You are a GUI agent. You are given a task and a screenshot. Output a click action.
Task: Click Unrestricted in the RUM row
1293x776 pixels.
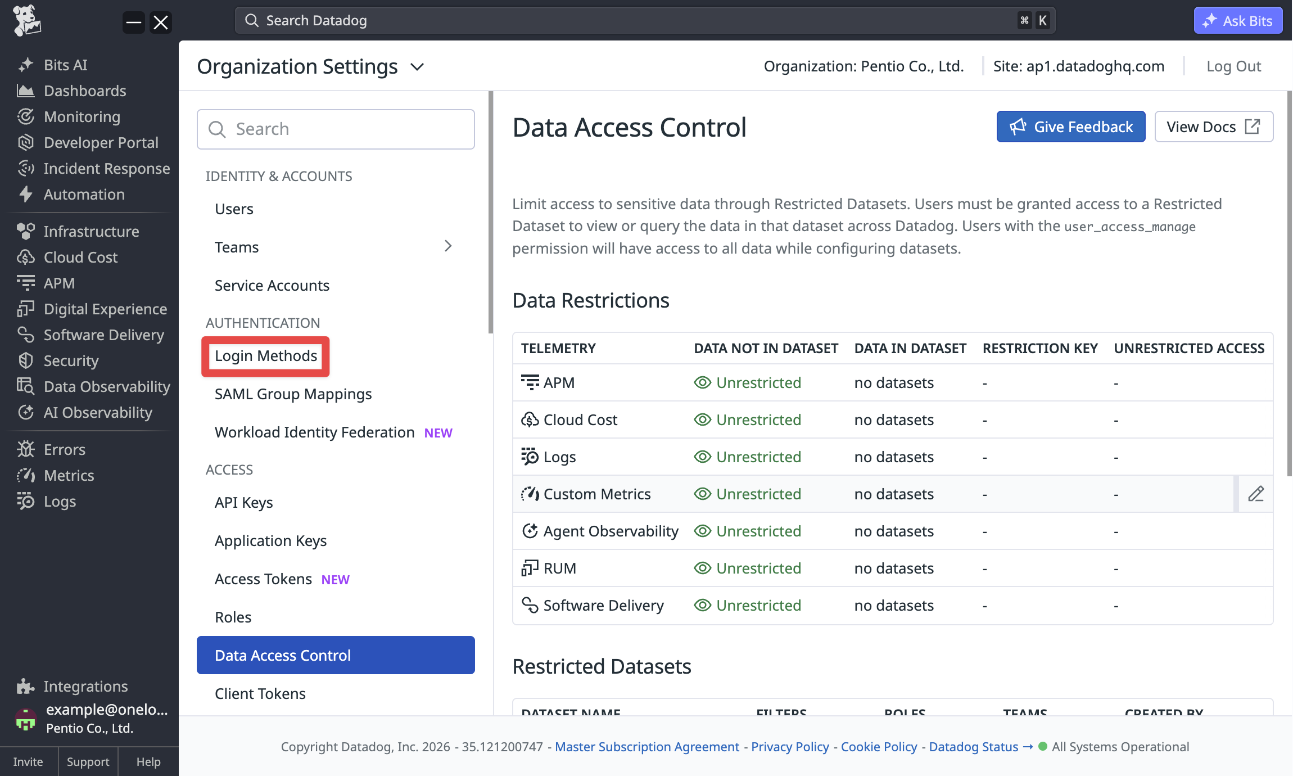tap(758, 568)
